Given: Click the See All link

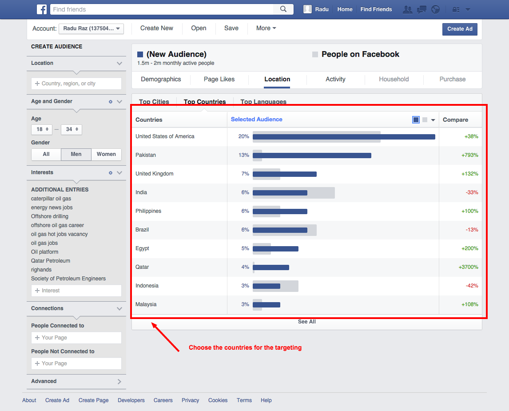Looking at the screenshot, I should point(307,322).
